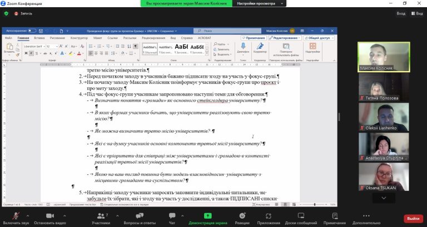
Task: Increase the font size with A-up icon
Action: coord(61,47)
